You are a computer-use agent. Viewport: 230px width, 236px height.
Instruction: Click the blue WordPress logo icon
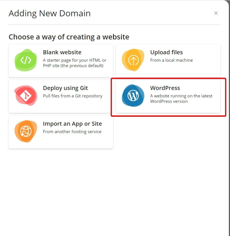[133, 96]
